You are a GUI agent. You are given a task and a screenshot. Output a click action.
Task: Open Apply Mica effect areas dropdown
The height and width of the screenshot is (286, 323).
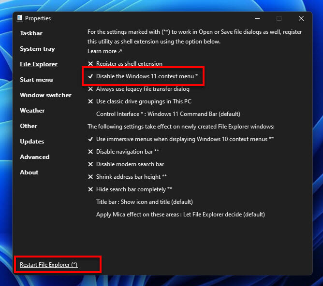180,214
